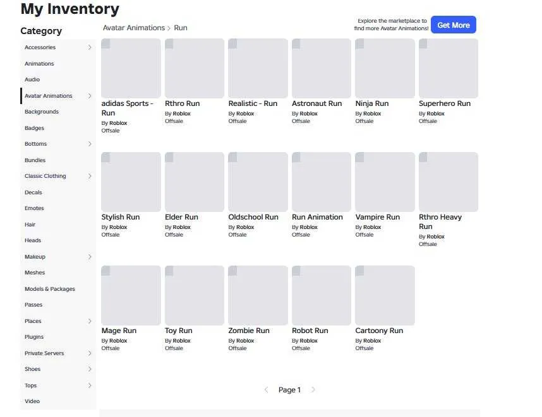Go to the previous page arrow
The width and height of the screenshot is (542, 417).
coord(266,390)
